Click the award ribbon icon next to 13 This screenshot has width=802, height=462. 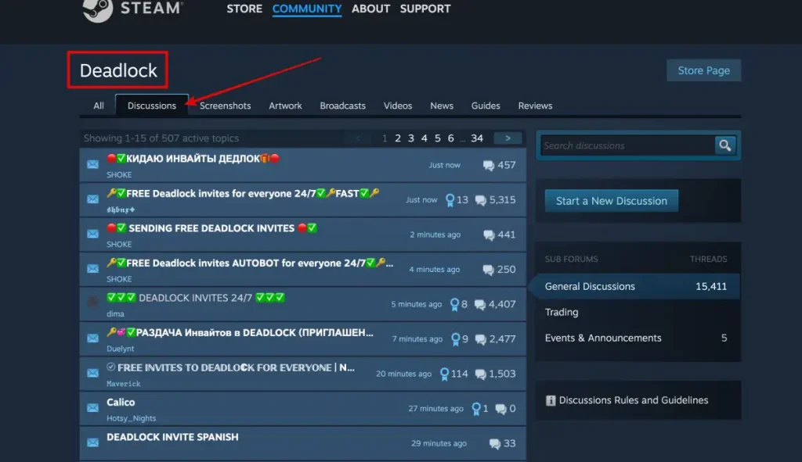(x=450, y=200)
